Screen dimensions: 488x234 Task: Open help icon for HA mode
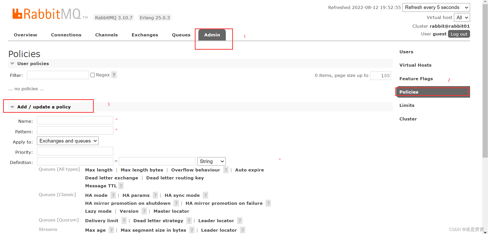113,195
